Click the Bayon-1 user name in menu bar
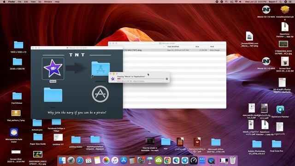Image resolution: width=295 pixels, height=166 pixels. pyautogui.click(x=273, y=2)
